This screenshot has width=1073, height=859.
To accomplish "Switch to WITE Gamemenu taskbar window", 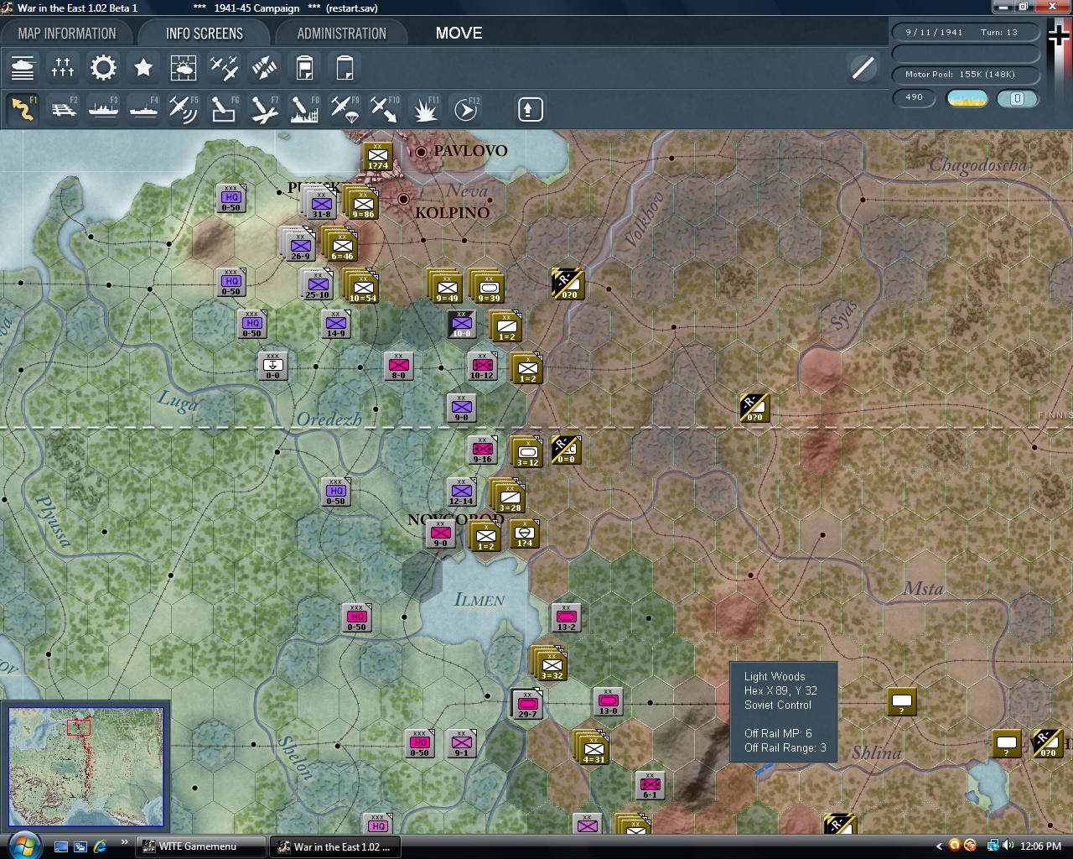I will pos(201,846).
